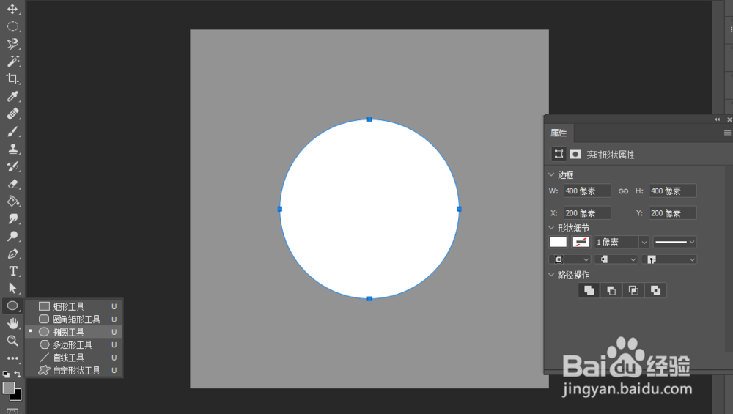Select the Eyedropper tool
This screenshot has width=733, height=414.
point(12,96)
